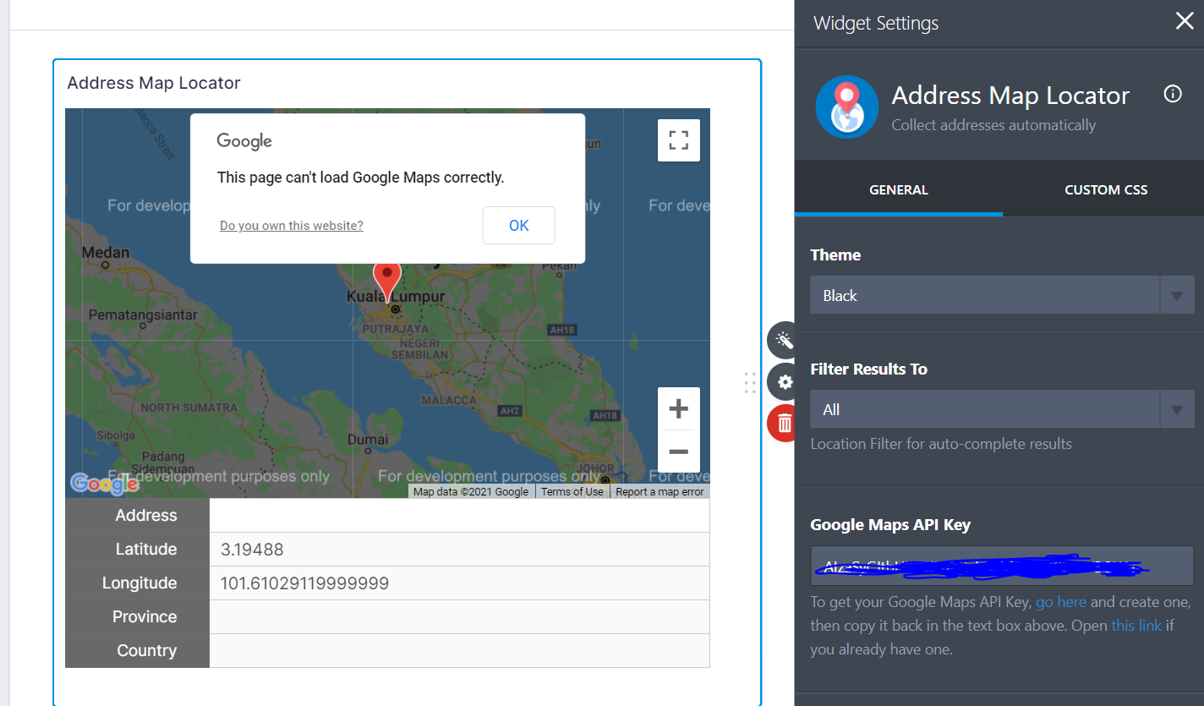The image size is (1204, 706).
Task: Zoom in using the map plus icon
Action: pos(679,408)
